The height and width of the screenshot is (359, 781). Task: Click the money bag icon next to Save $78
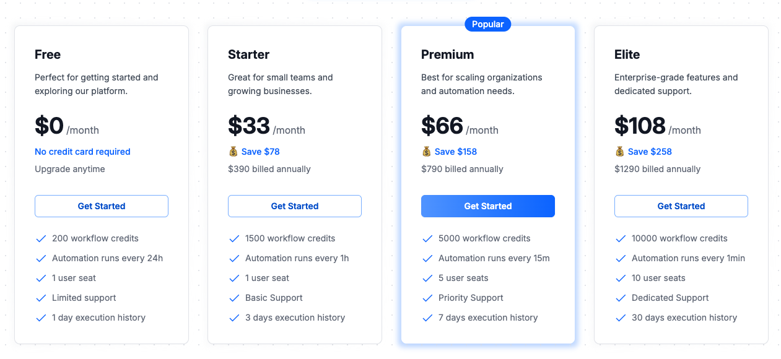click(x=233, y=152)
